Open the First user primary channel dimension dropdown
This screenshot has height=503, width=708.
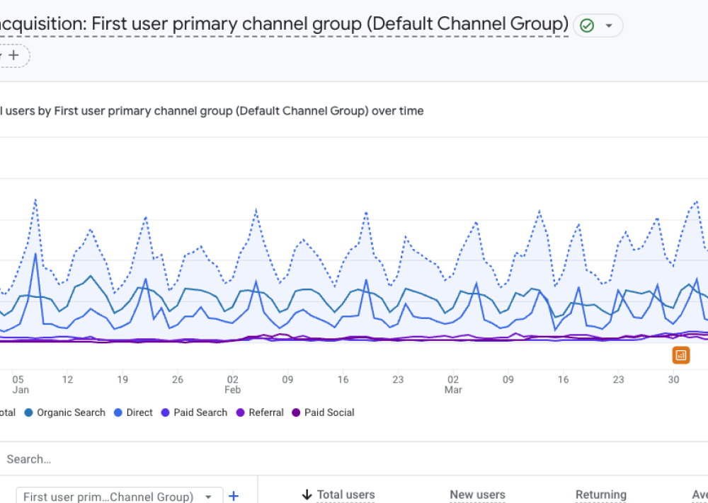pos(119,496)
